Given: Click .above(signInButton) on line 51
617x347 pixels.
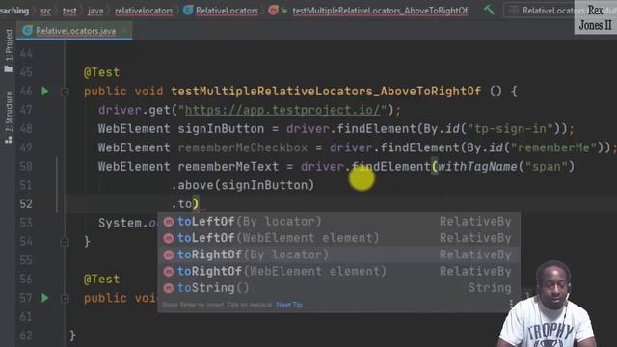Looking at the screenshot, I should tap(242, 185).
